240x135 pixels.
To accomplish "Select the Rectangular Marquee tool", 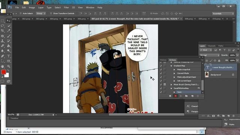I will coord(3,21).
